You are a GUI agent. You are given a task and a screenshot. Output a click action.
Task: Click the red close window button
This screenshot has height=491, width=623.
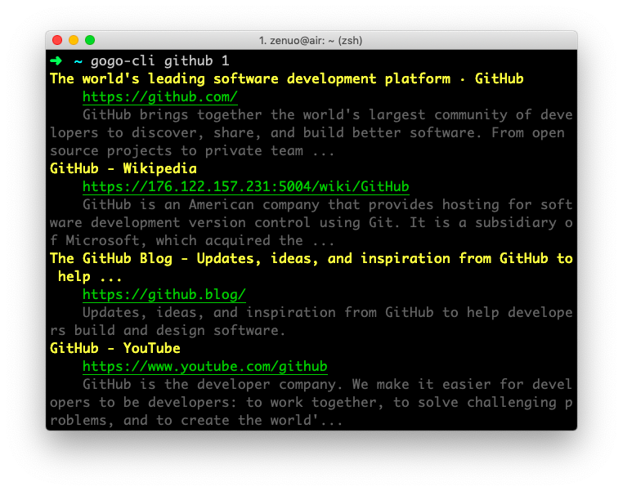(x=57, y=40)
